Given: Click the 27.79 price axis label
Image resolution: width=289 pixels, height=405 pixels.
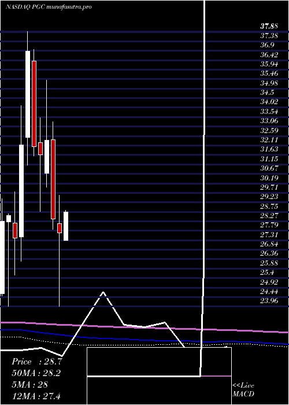Looking at the screenshot, I should click(269, 225).
